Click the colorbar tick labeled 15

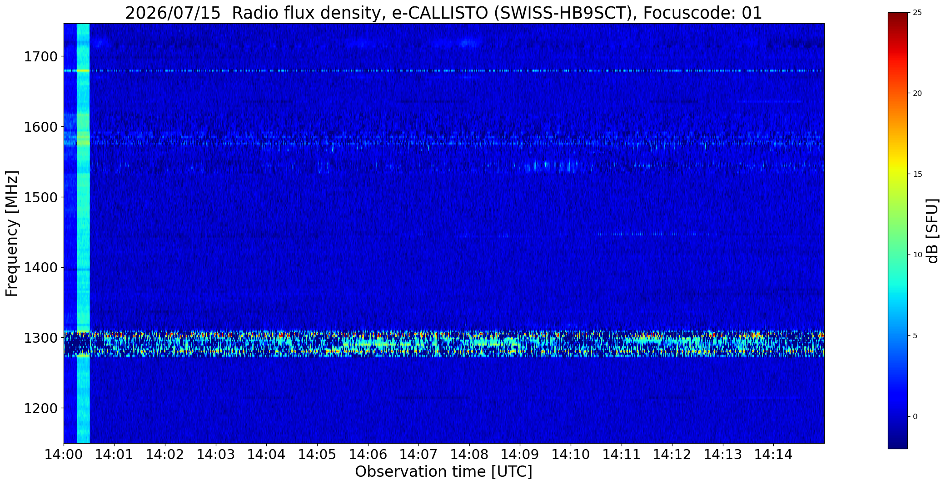pos(917,174)
